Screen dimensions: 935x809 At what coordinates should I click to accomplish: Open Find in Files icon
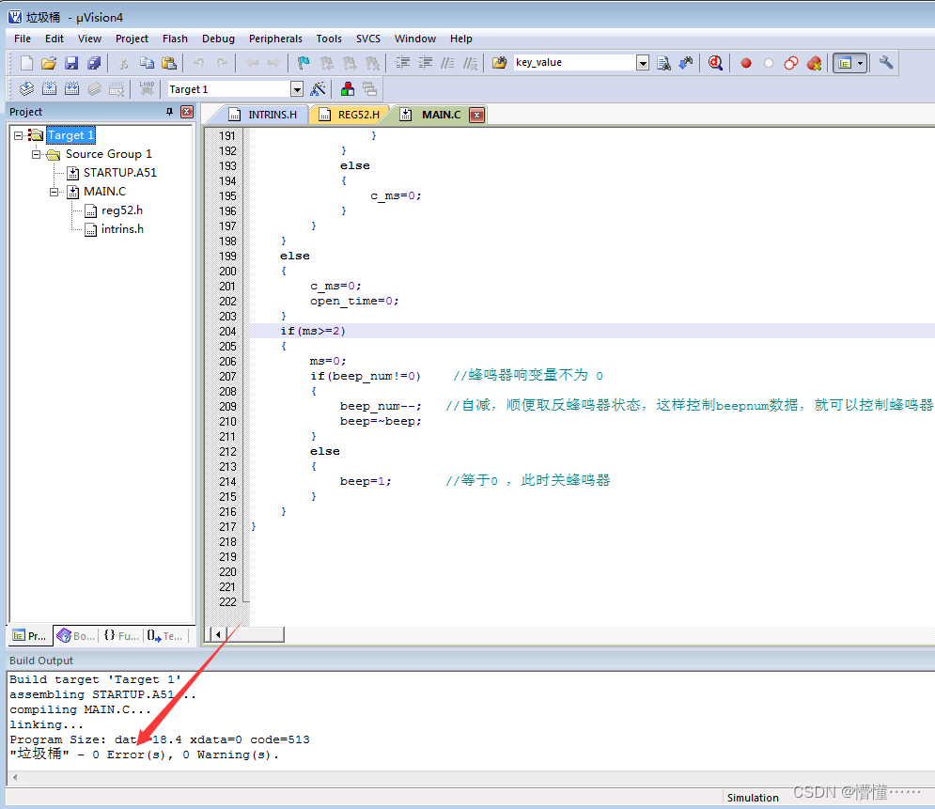pos(500,63)
